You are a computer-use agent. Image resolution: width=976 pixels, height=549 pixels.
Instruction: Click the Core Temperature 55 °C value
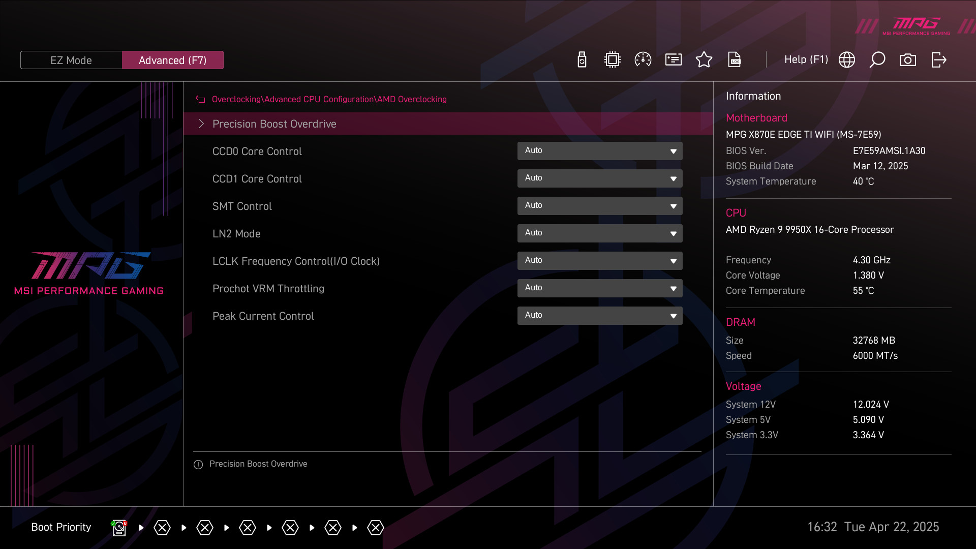(x=863, y=291)
